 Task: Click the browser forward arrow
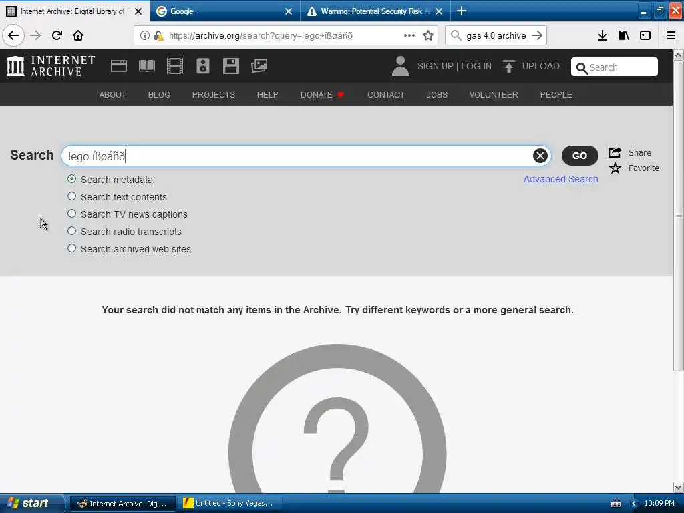click(x=35, y=35)
